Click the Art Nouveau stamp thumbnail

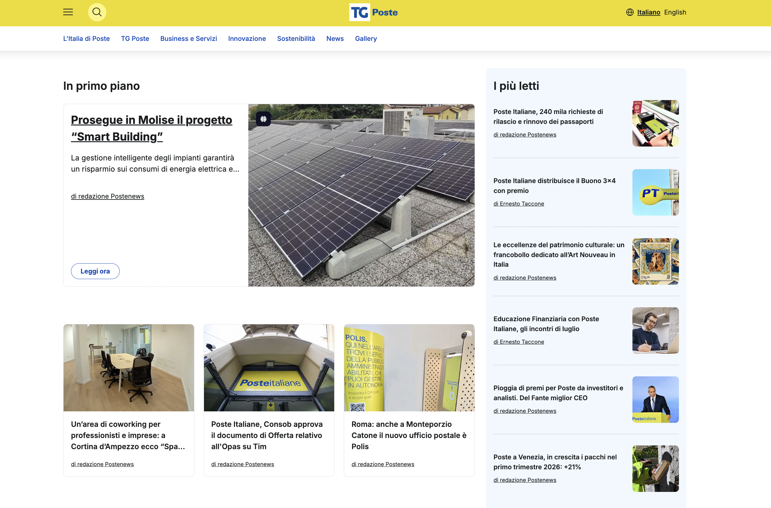(656, 261)
